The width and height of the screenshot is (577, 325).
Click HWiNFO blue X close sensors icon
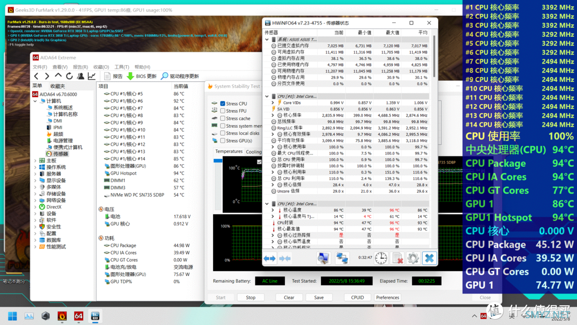coord(429,258)
